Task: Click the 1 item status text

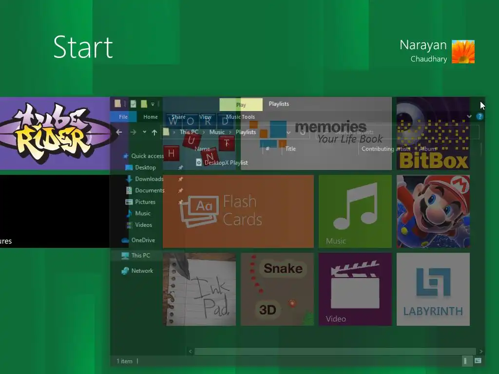Action: point(124,361)
